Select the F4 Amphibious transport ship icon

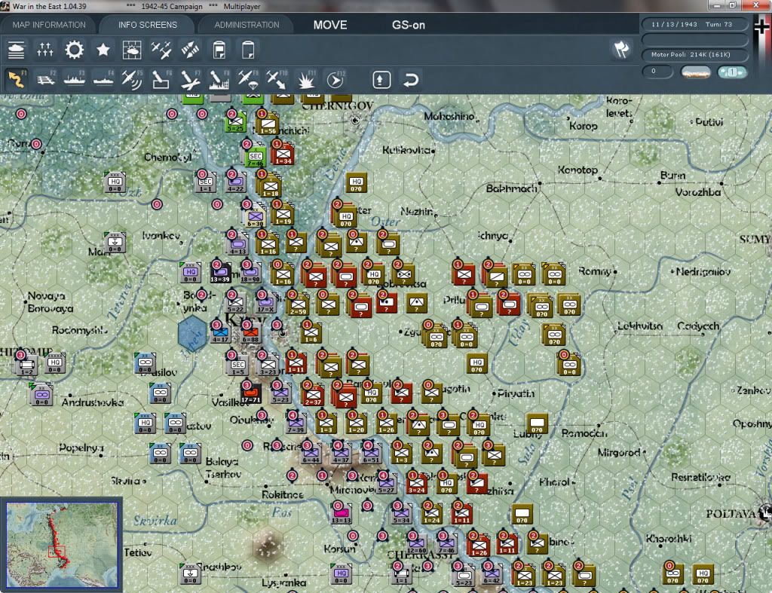tap(103, 79)
